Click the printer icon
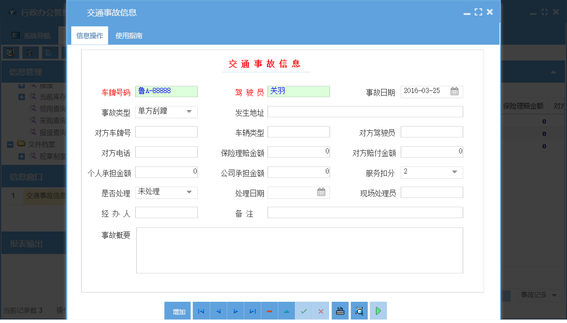Image resolution: width=567 pixels, height=323 pixels. 340,311
